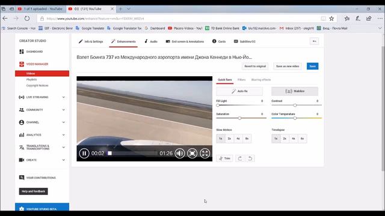Click the Dashboard sidebar icon
Screen dimensions: 385x216
[x=22, y=52]
